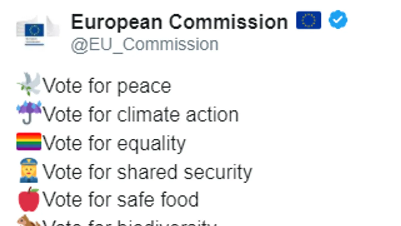
Task: Click the red apple emoji
Action: tap(29, 199)
